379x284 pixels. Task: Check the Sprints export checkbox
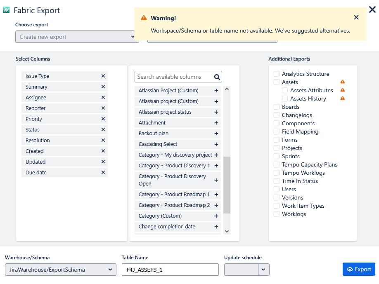(277, 157)
